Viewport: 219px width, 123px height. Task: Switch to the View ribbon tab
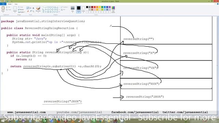point(16,4)
